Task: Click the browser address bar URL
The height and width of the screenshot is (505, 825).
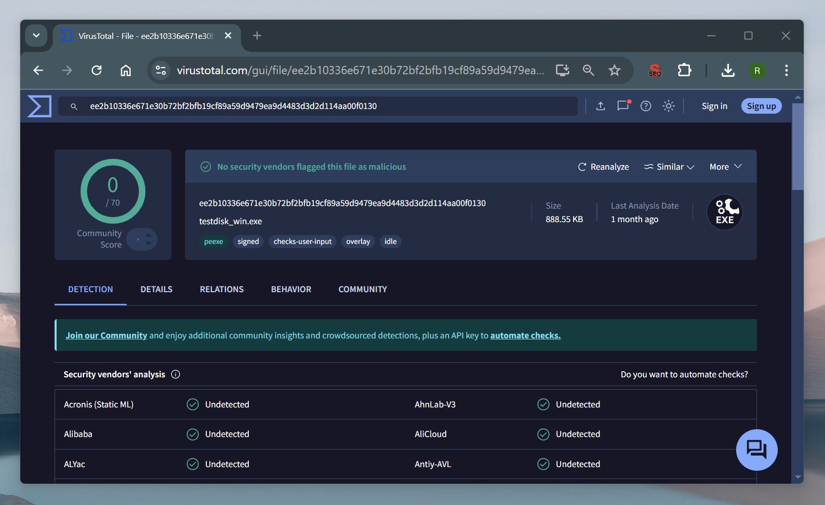Action: [x=361, y=70]
